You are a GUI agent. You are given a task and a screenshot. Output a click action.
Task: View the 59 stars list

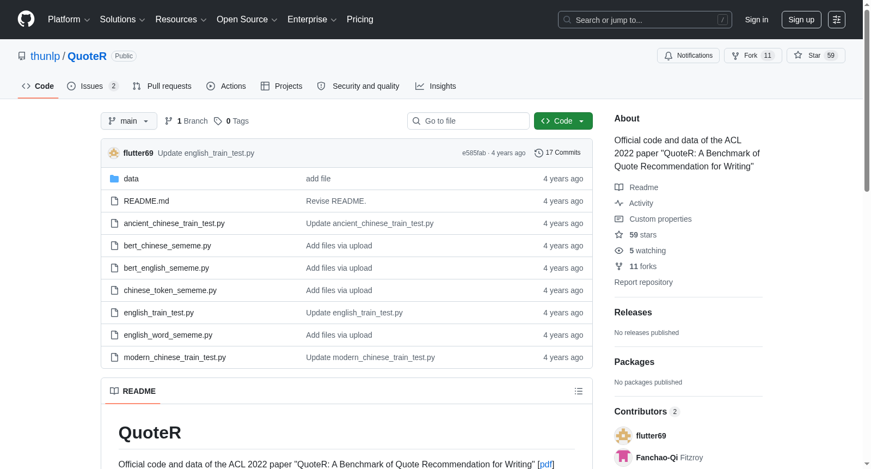coord(636,235)
